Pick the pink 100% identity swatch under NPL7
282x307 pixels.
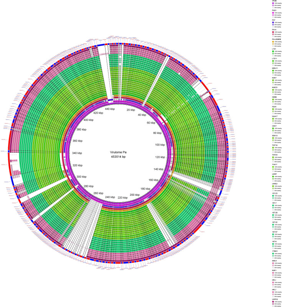click(273, 292)
